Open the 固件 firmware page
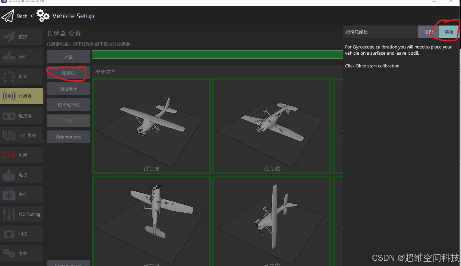The width and height of the screenshot is (461, 266). [x=22, y=56]
